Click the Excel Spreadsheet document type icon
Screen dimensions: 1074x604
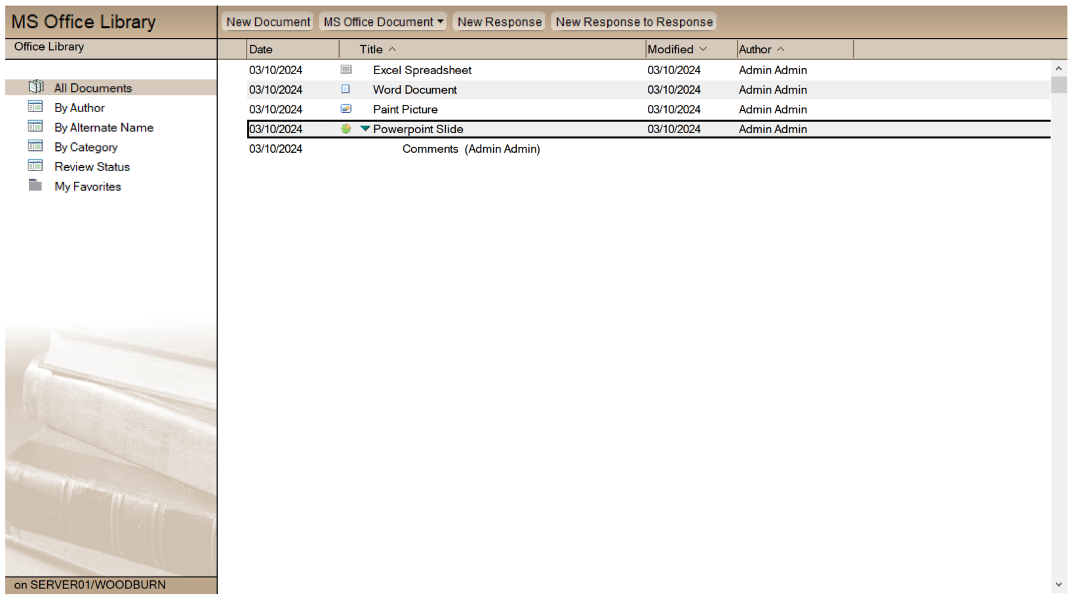tap(346, 70)
